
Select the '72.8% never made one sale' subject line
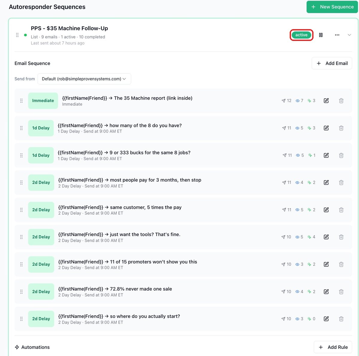coord(115,289)
